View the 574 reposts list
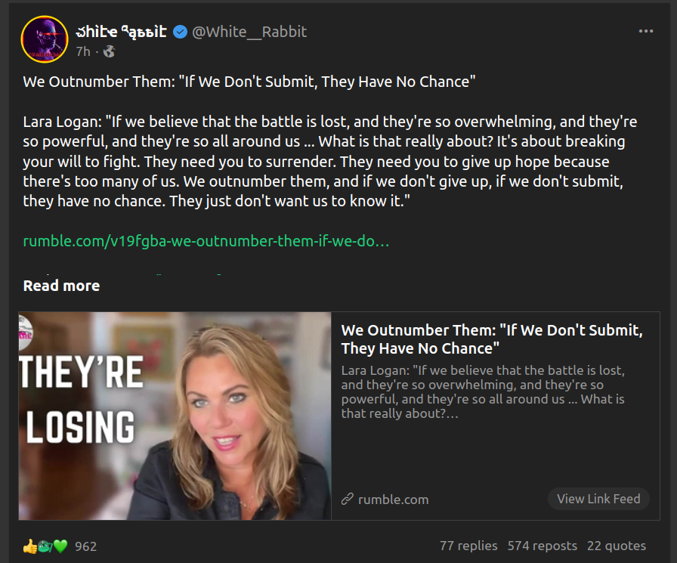The image size is (677, 563). click(x=542, y=546)
